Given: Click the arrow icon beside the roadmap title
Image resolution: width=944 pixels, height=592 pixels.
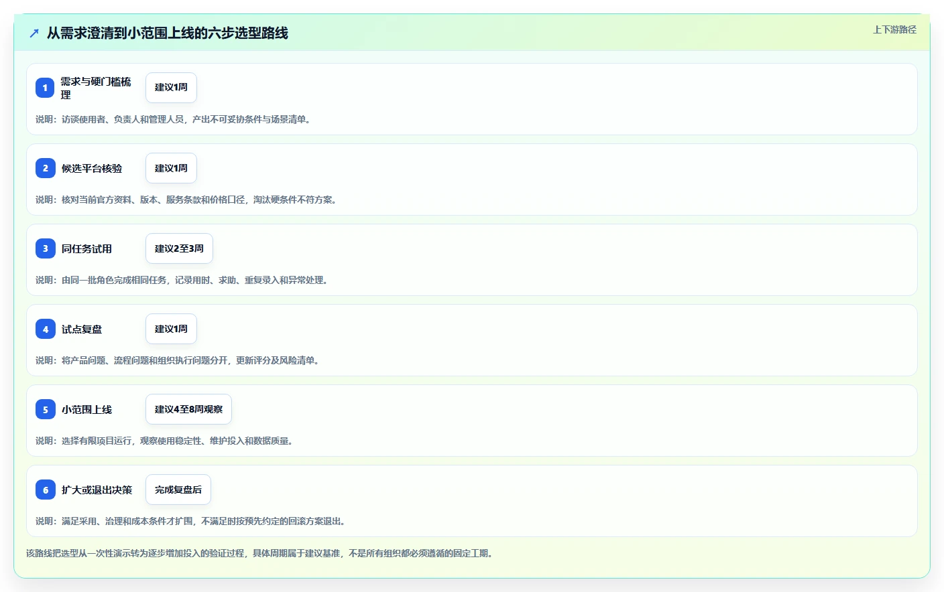Looking at the screenshot, I should pyautogui.click(x=34, y=33).
